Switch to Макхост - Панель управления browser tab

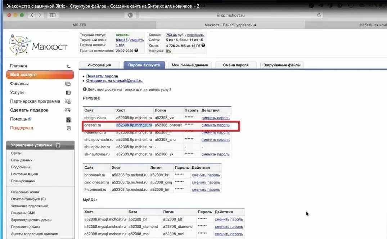(230, 25)
